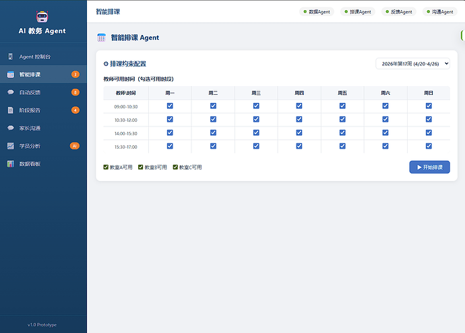The height and width of the screenshot is (333, 465).
Task: Click the Agent 控制台 device icon
Action: pos(10,57)
